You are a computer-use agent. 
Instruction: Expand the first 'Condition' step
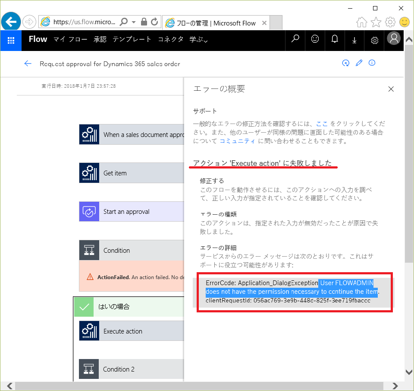click(x=132, y=250)
